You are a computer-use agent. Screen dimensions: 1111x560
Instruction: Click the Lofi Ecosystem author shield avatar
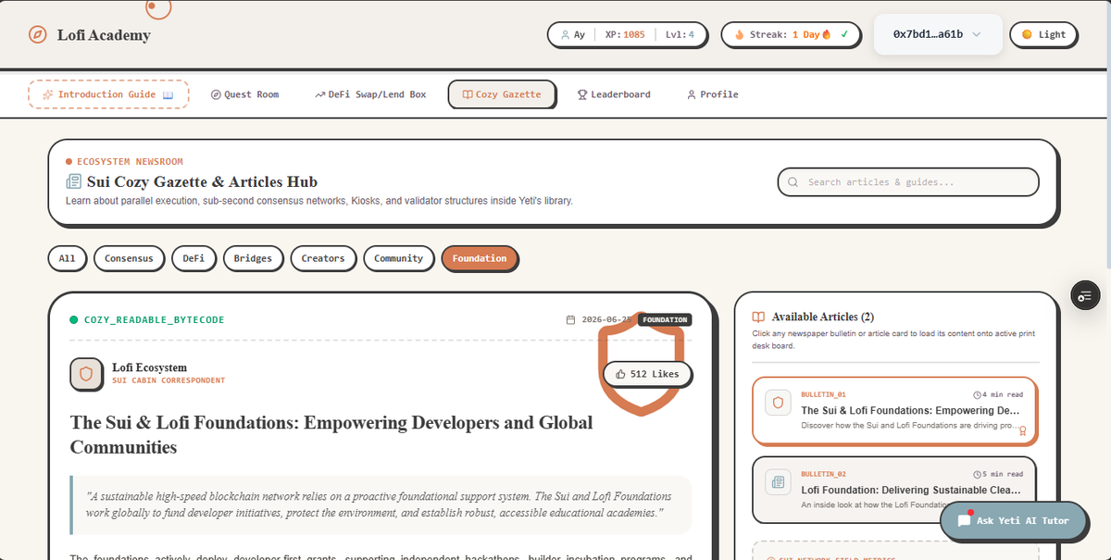86,374
